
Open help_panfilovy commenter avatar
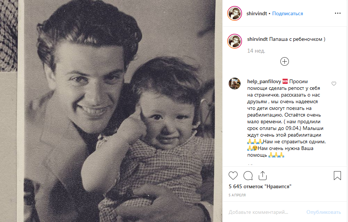pos(235,84)
